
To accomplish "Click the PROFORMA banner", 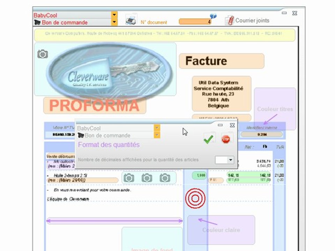I will [95, 105].
